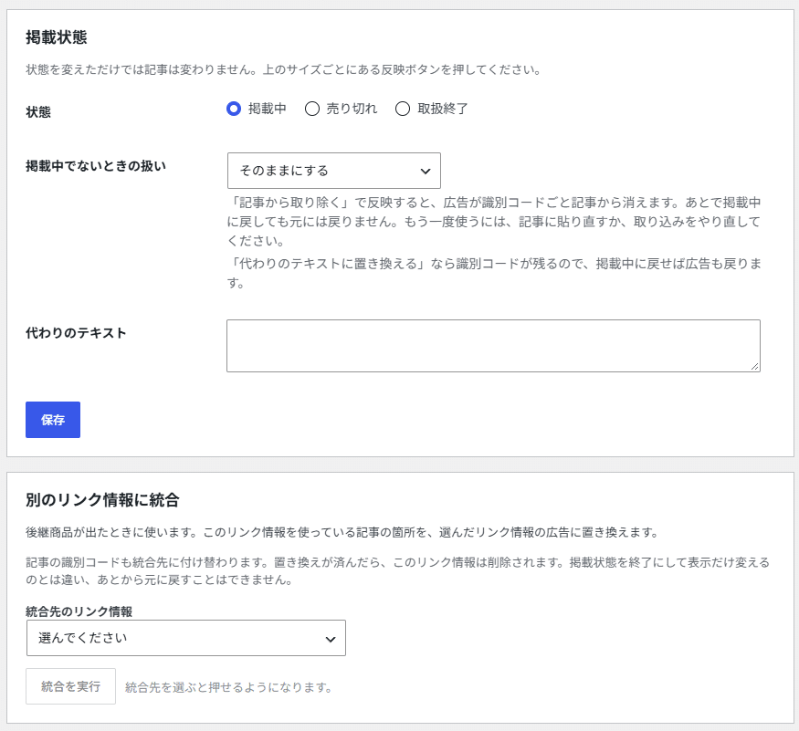Image resolution: width=799 pixels, height=731 pixels.
Task: Click the 統合先を選ぶと押せるようになります hint text
Action: [x=229, y=687]
